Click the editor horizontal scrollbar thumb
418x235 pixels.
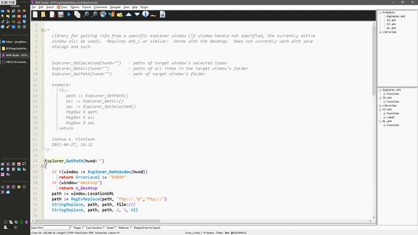tap(97, 221)
